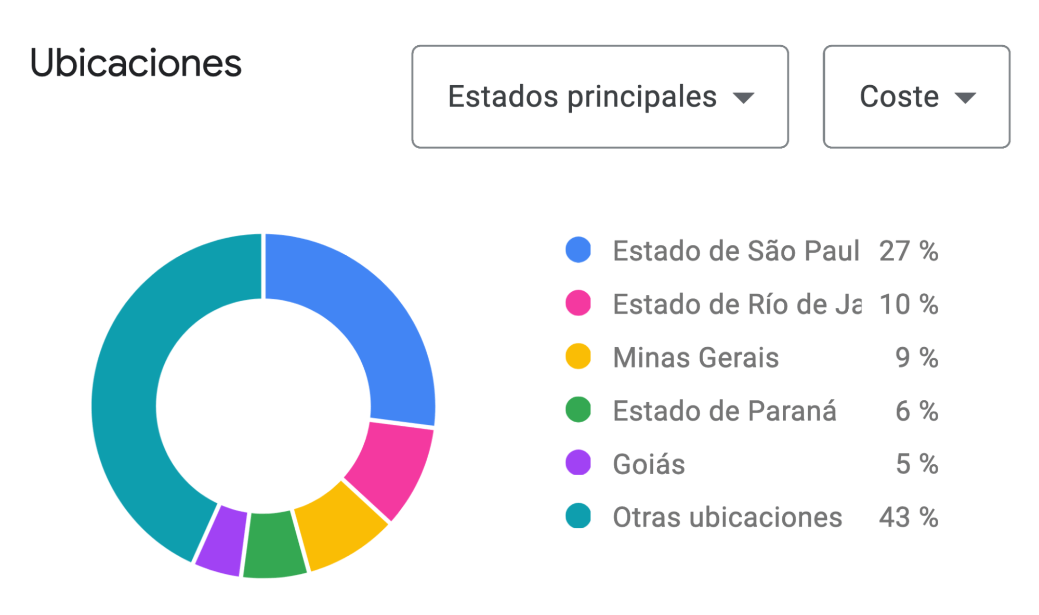
Task: Select the Estados principales filter option
Action: point(582,96)
